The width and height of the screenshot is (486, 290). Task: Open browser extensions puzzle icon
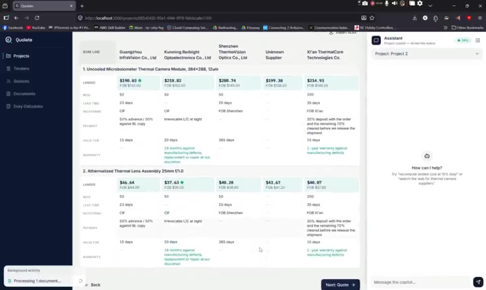(435, 18)
